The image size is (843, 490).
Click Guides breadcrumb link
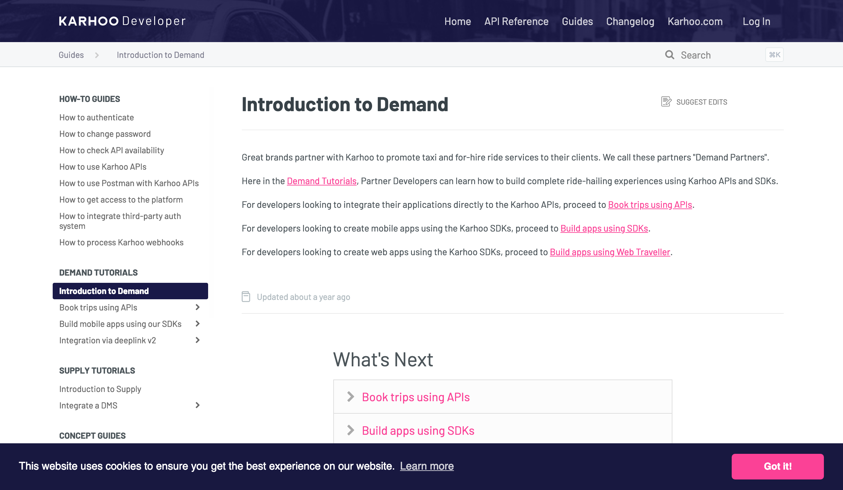71,55
